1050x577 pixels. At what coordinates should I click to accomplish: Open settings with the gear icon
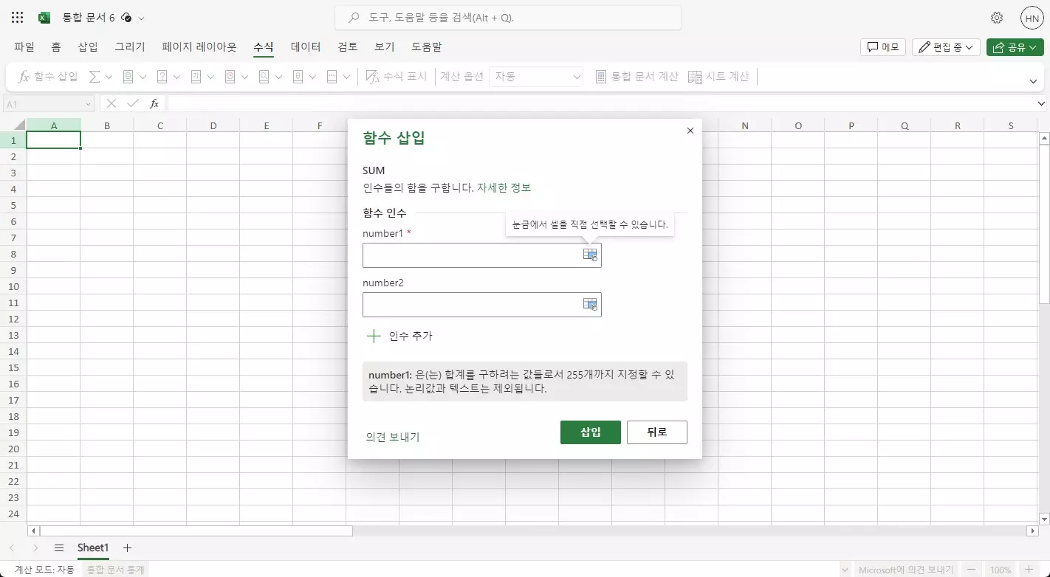pyautogui.click(x=997, y=18)
